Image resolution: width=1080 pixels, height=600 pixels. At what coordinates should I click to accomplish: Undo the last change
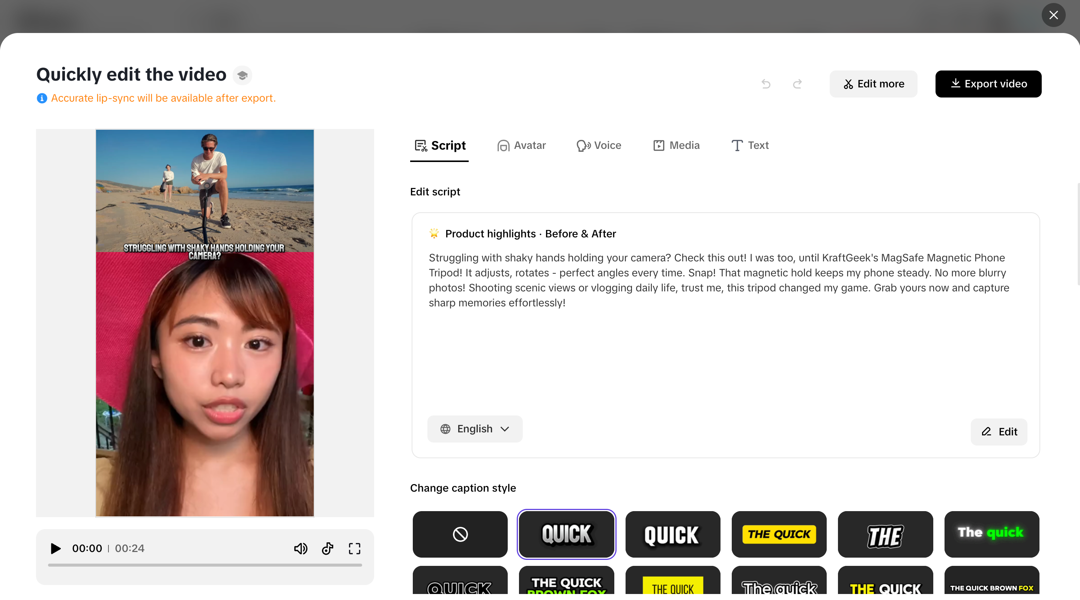766,84
